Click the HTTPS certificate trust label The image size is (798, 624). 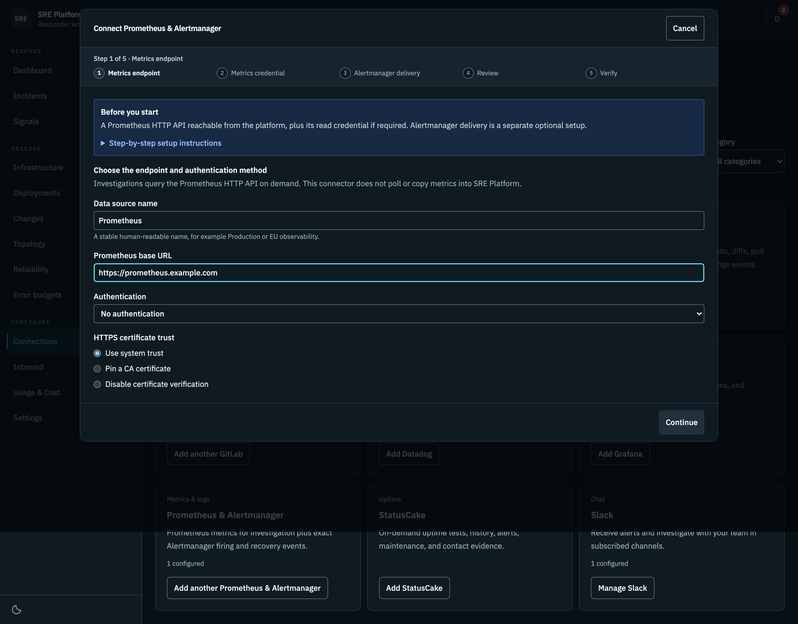(134, 338)
